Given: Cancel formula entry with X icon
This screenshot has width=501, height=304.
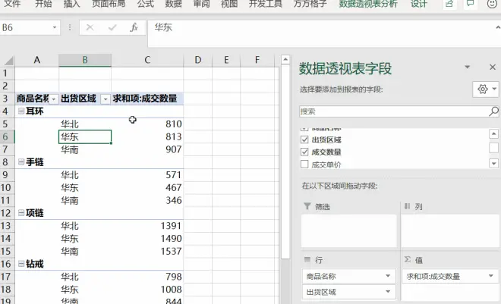Looking at the screenshot, I should point(90,28).
